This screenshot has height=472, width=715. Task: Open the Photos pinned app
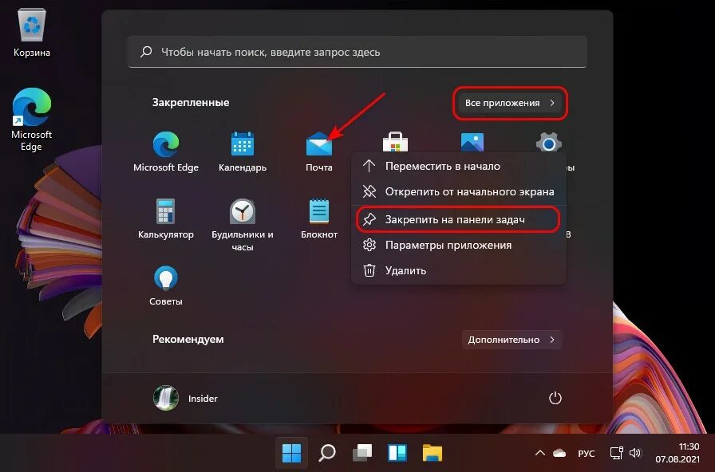(x=472, y=143)
